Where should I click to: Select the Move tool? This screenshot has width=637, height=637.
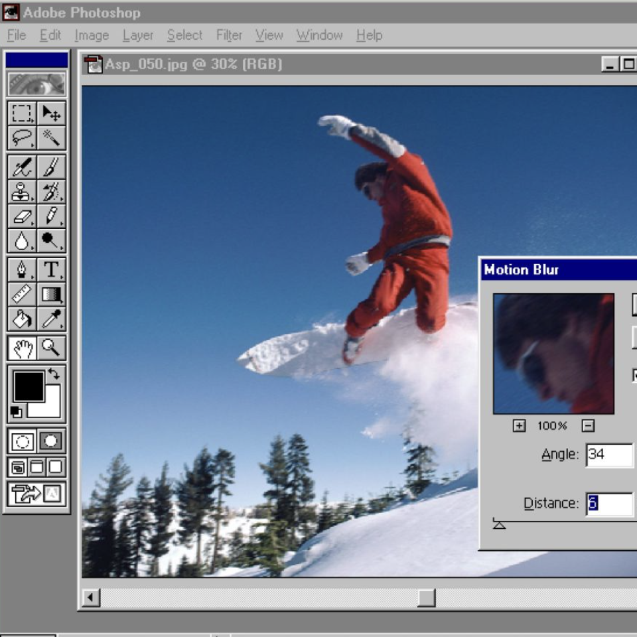pyautogui.click(x=51, y=113)
